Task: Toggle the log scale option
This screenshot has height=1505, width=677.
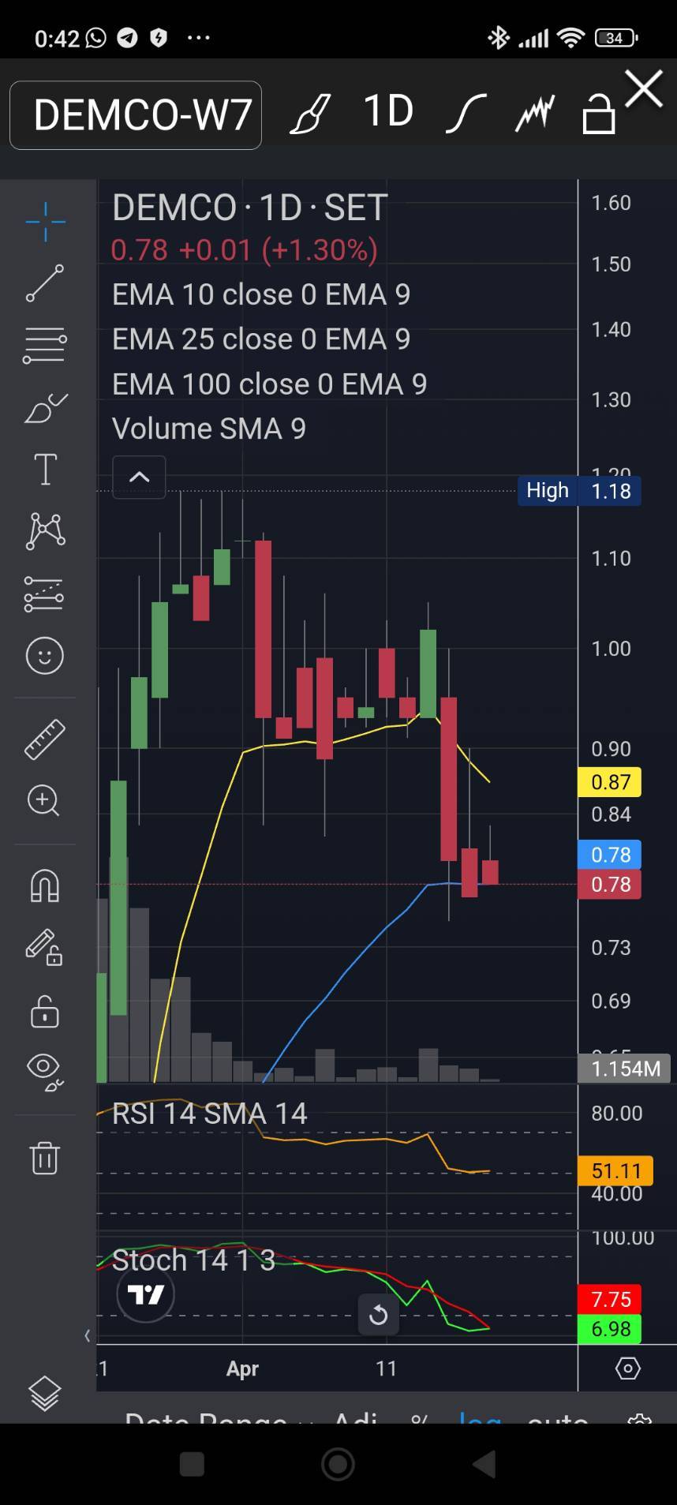Action: pos(480,1418)
